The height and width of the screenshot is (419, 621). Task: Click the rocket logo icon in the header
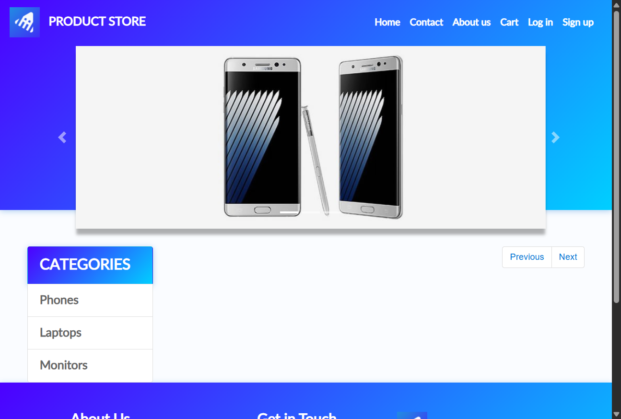pos(24,22)
